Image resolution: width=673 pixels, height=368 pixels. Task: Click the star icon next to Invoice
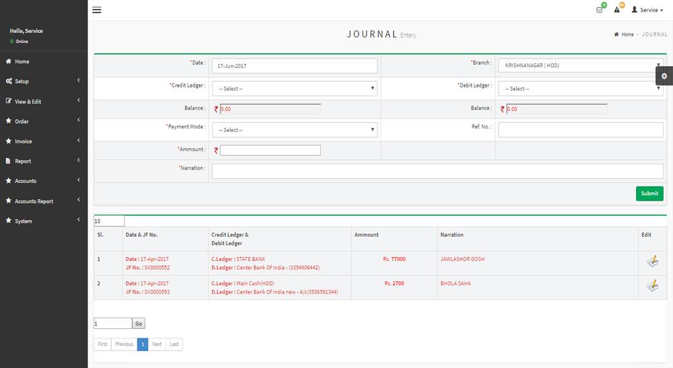9,141
